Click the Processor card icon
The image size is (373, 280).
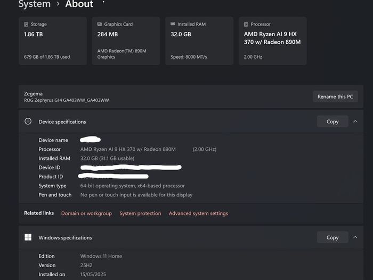tap(246, 25)
